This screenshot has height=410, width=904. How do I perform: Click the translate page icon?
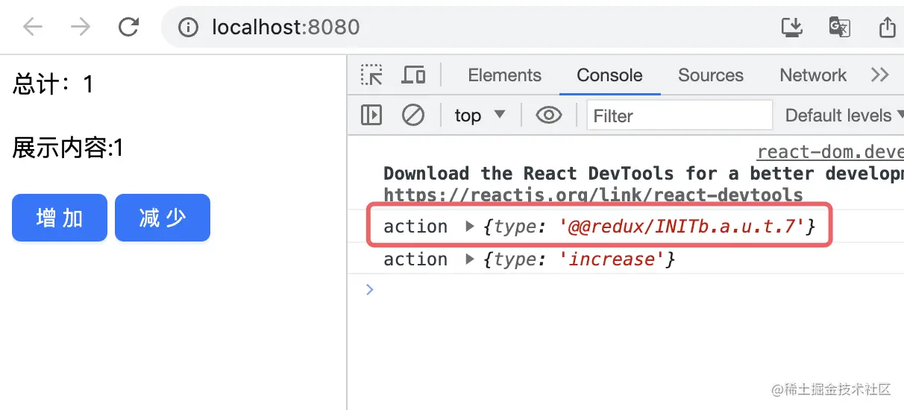(x=839, y=28)
